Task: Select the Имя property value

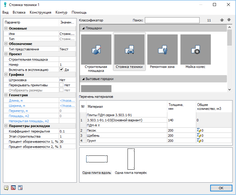Action: [67, 34]
